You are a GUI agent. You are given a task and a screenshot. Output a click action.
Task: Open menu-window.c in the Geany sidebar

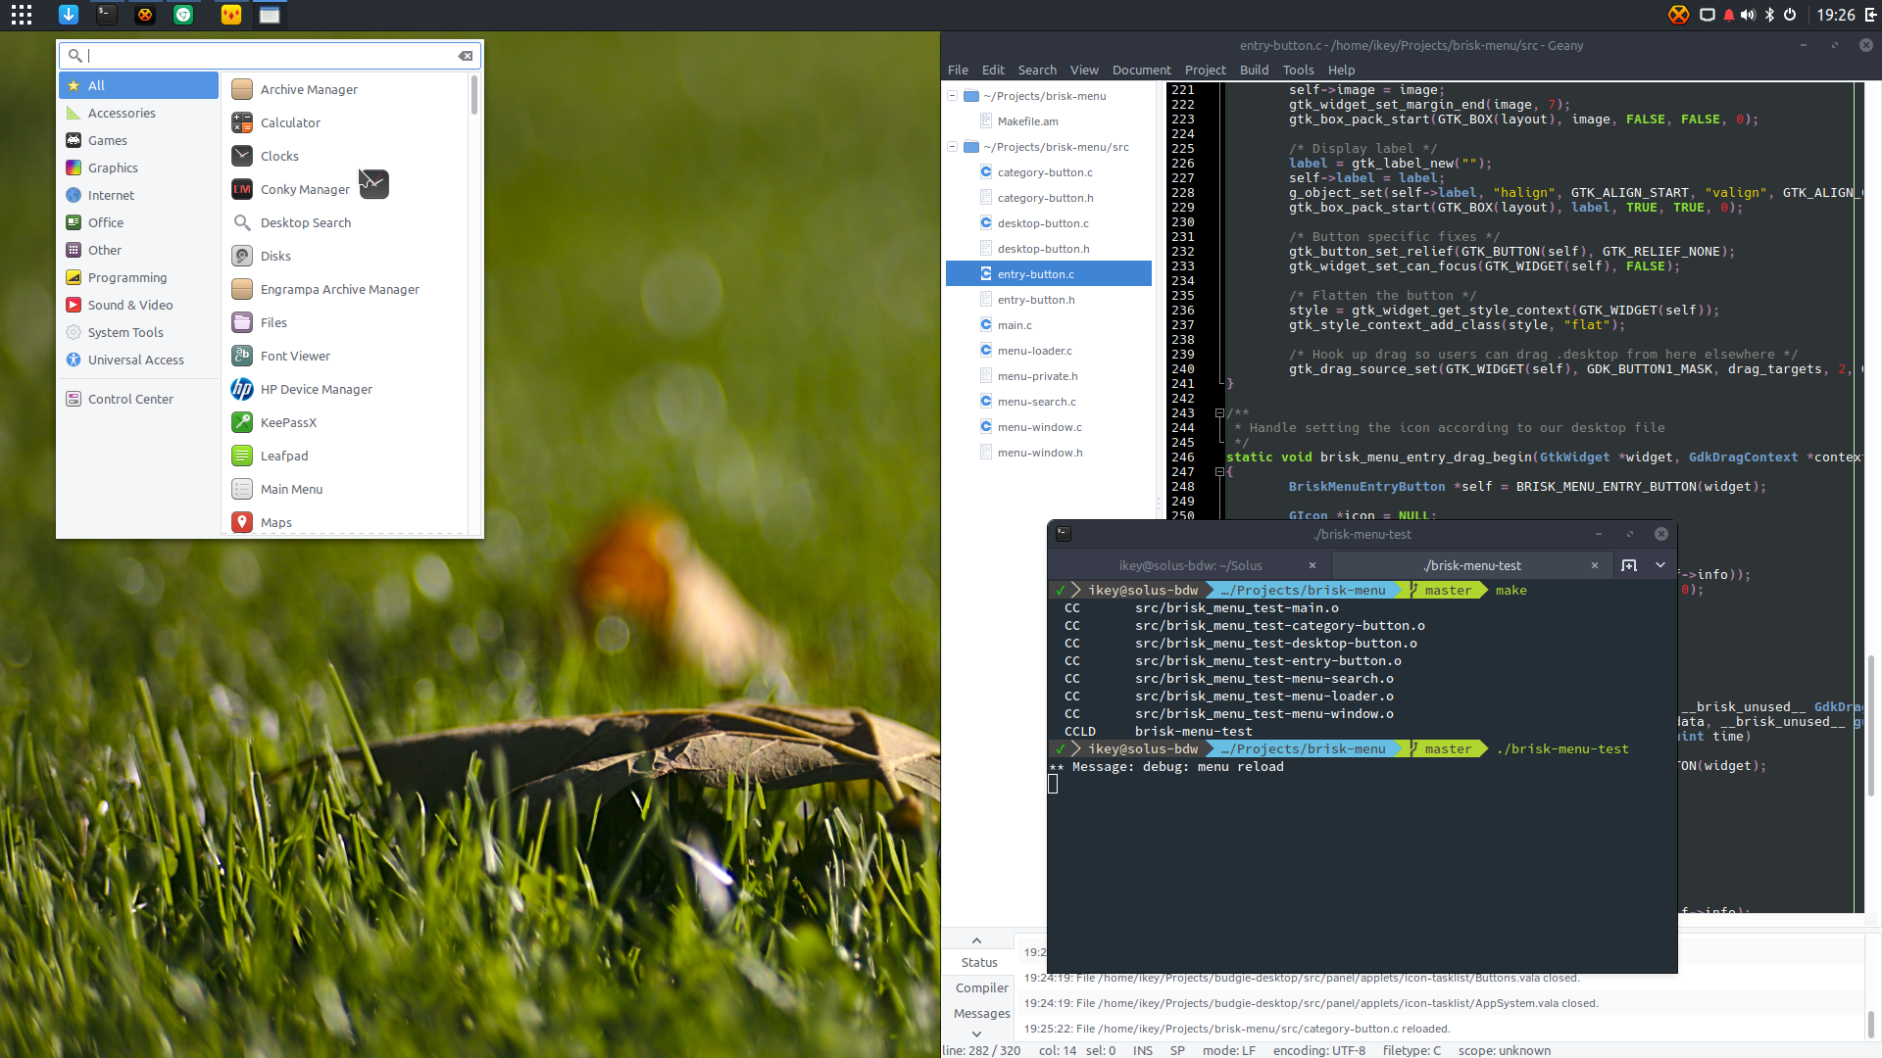[x=1039, y=427]
